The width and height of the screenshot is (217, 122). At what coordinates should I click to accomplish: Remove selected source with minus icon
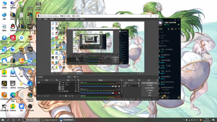[x=63, y=96]
